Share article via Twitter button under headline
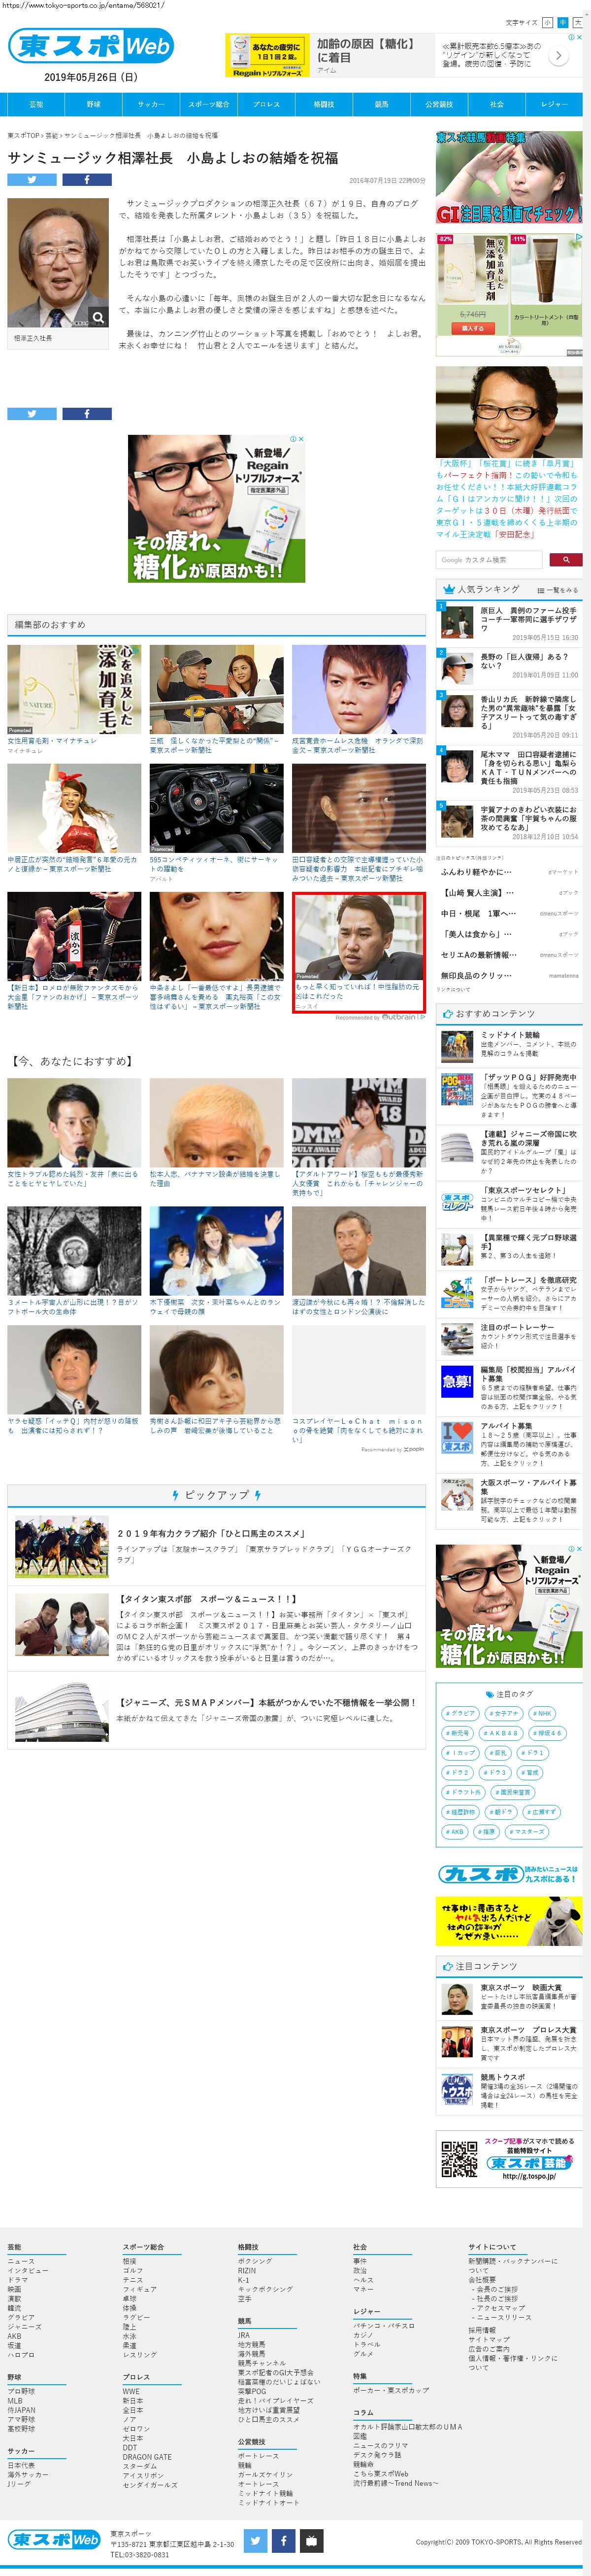 click(32, 180)
